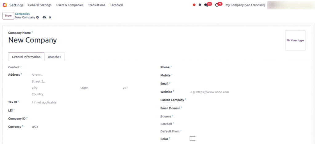Screen dimensions: 315x144
Task: Click the red recording indicator icon
Action: tap(194, 5)
